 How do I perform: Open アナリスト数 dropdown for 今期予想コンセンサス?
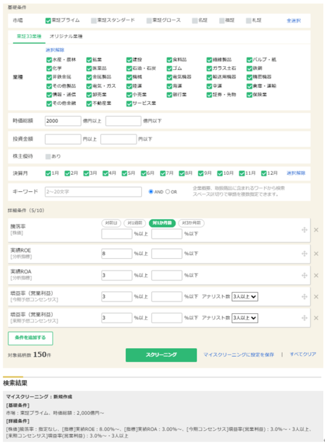coord(245,297)
